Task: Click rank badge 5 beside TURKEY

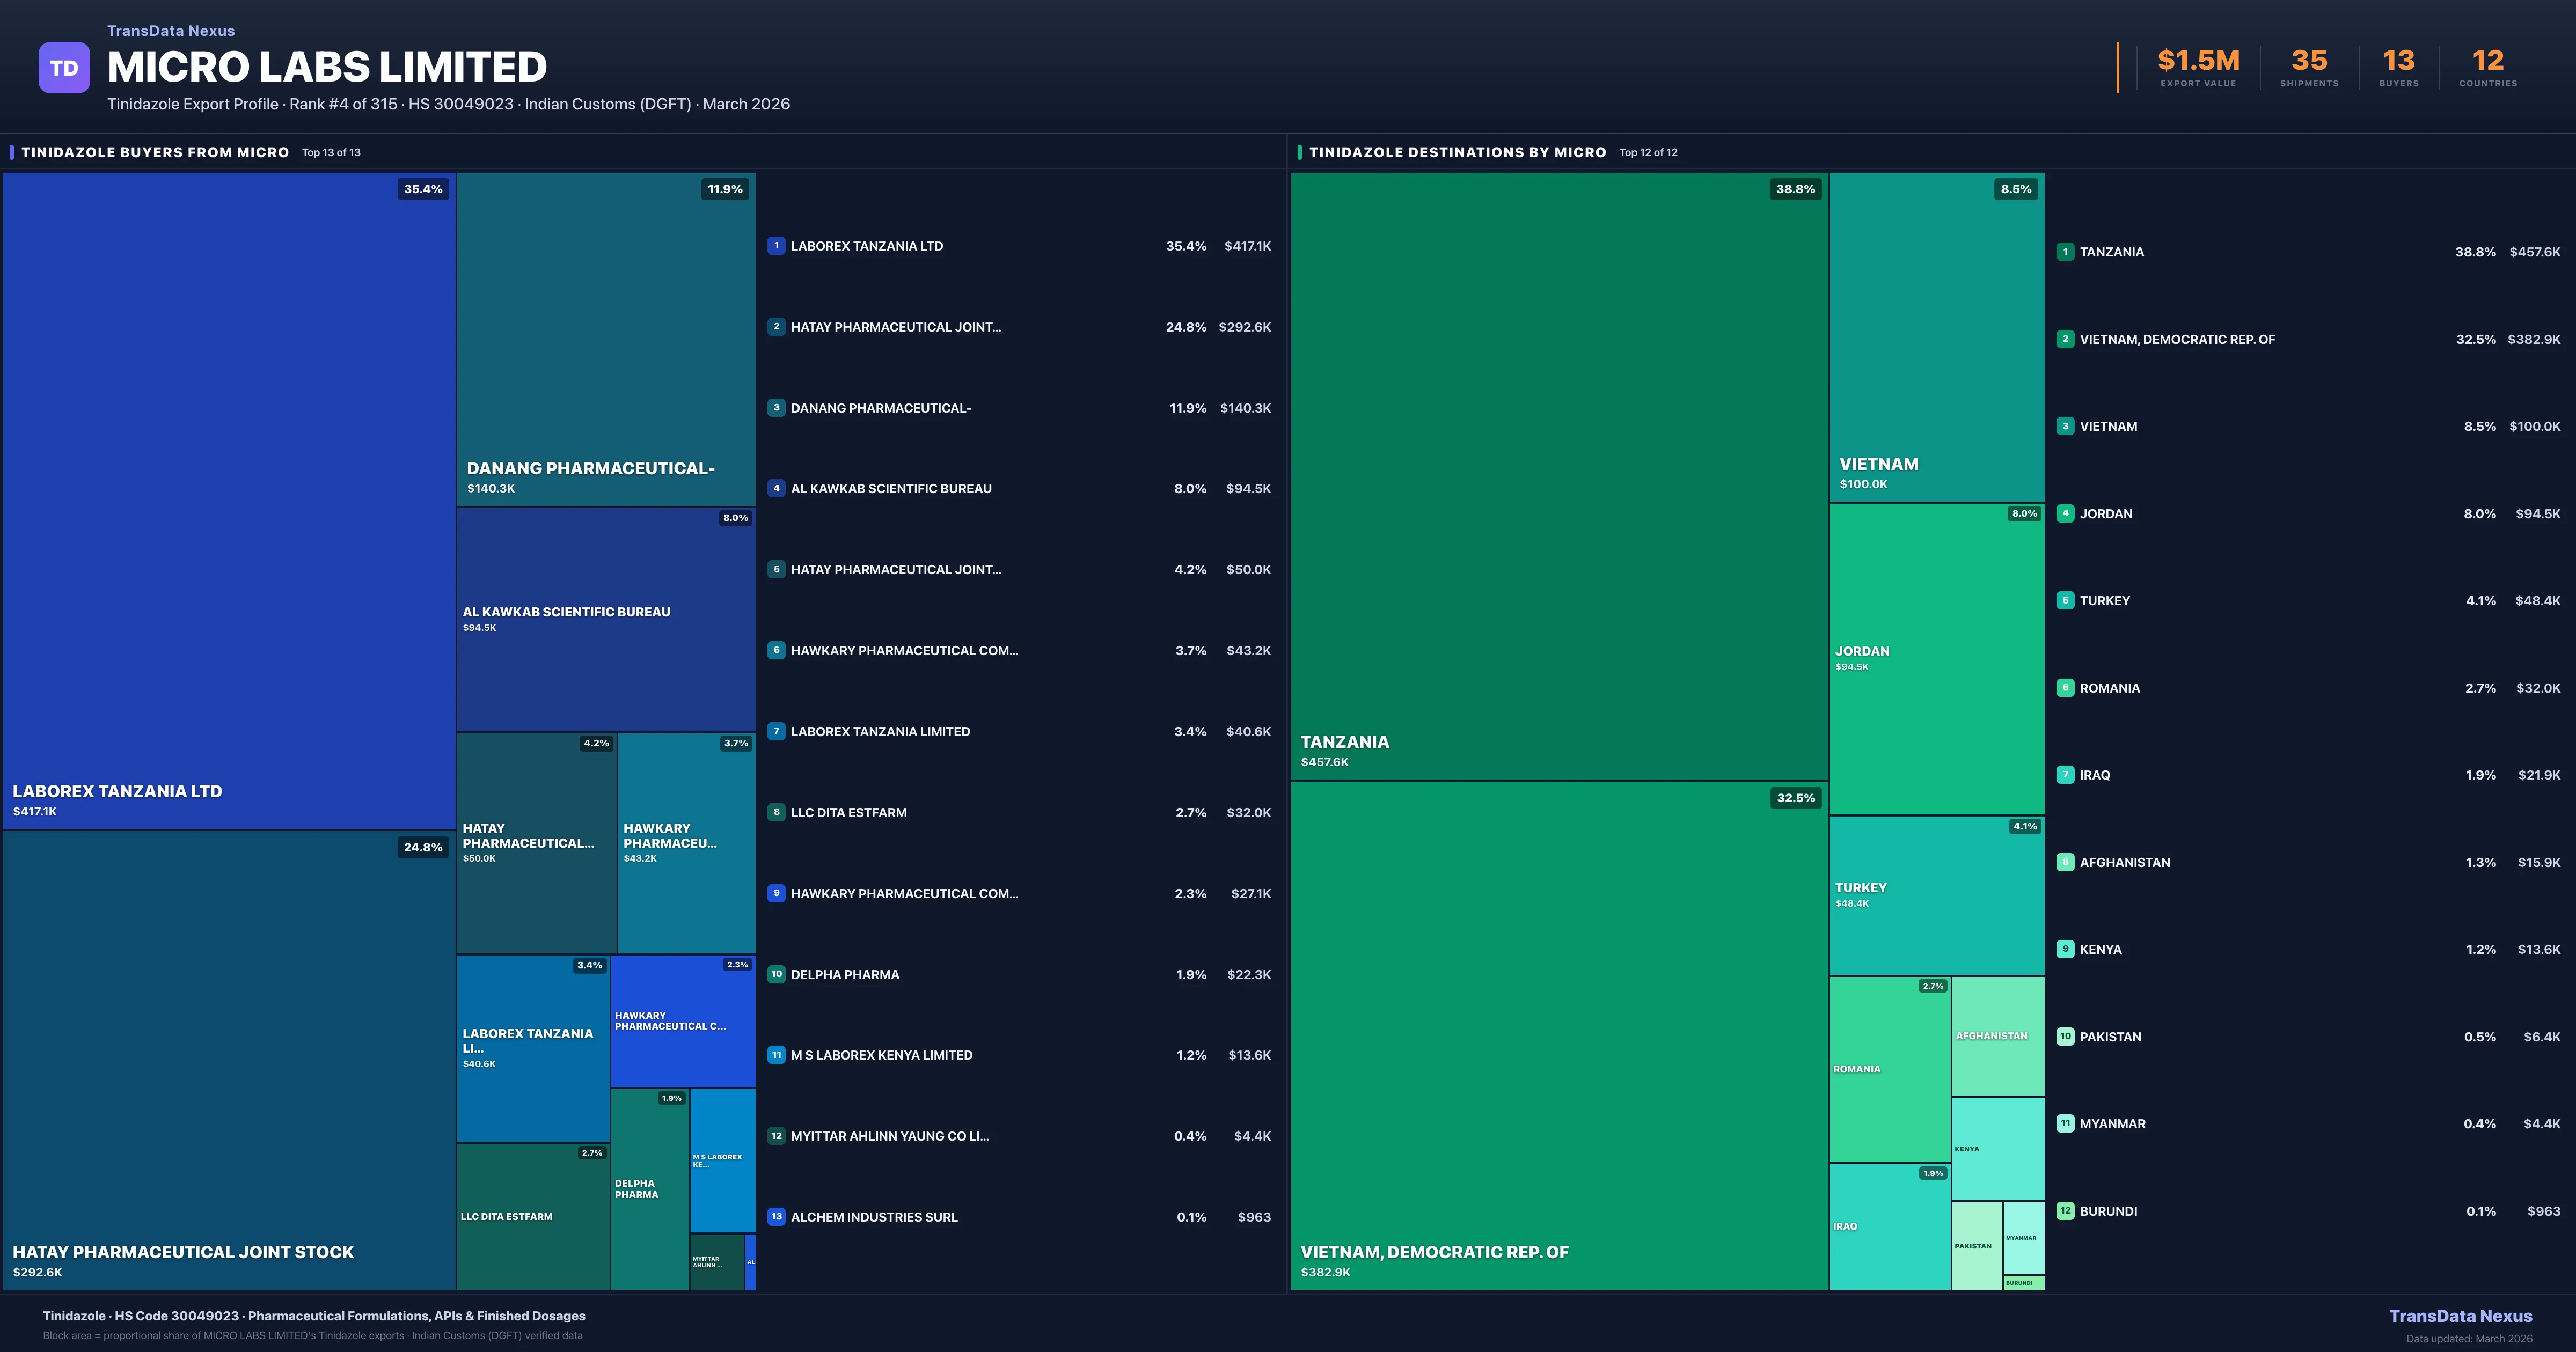Action: pyautogui.click(x=2065, y=601)
